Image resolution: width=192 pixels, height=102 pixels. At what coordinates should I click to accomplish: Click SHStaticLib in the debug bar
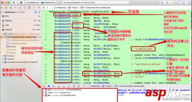coord(94,86)
